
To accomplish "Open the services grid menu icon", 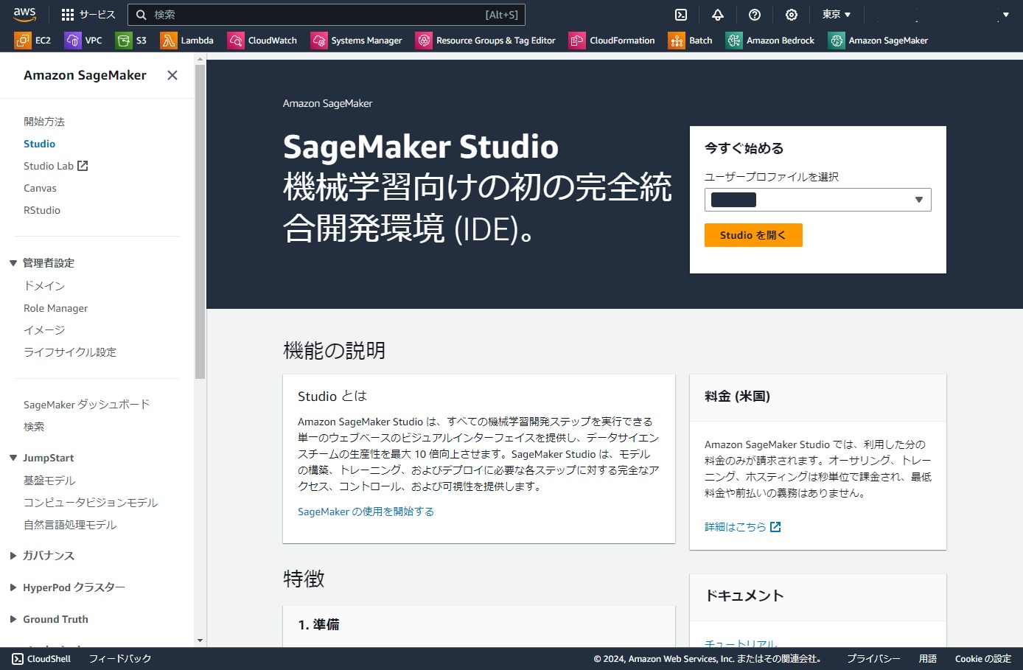I will (68, 15).
